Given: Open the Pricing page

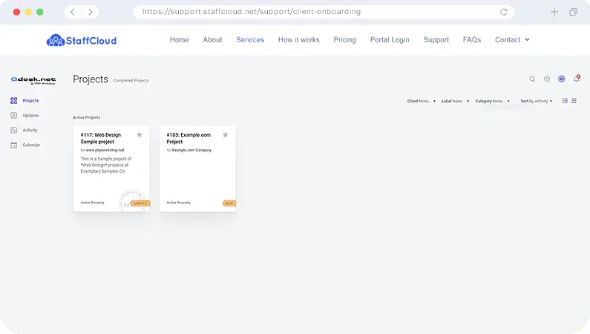Looking at the screenshot, I should [344, 40].
